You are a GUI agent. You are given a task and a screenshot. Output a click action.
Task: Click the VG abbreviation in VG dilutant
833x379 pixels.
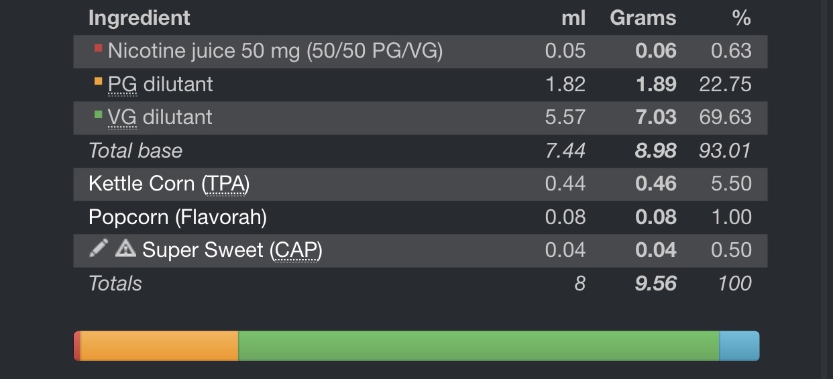[x=122, y=117]
